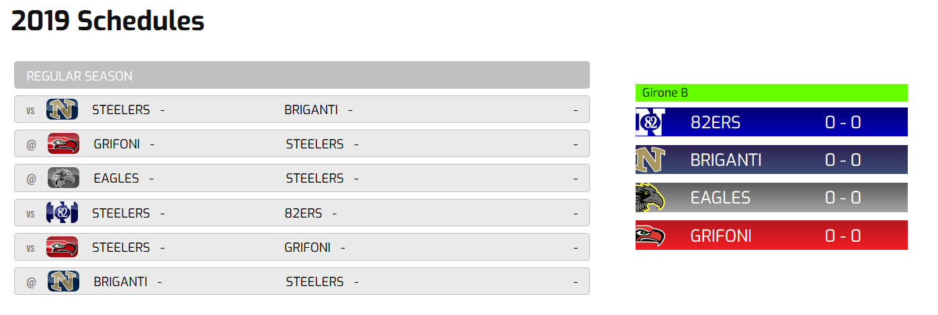The image size is (938, 315).
Task: Click the 2019 Schedules heading
Action: [108, 21]
